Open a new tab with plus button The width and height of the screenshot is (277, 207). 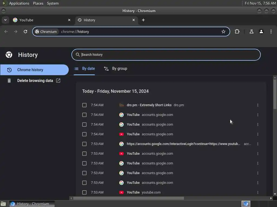tap(143, 20)
